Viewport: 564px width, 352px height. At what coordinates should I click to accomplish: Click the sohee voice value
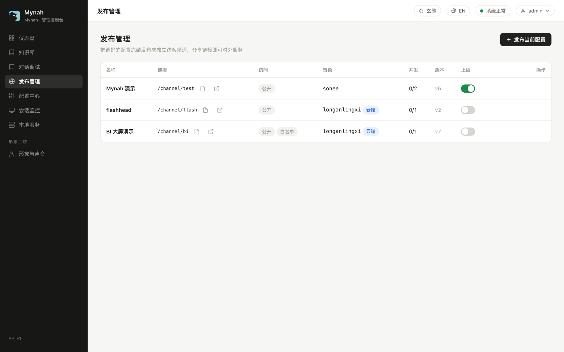coord(331,89)
